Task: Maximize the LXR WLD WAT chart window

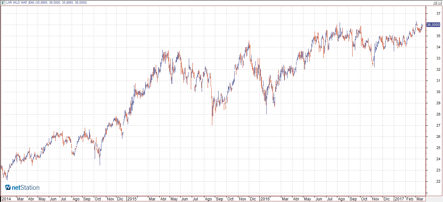Action: 435,2
